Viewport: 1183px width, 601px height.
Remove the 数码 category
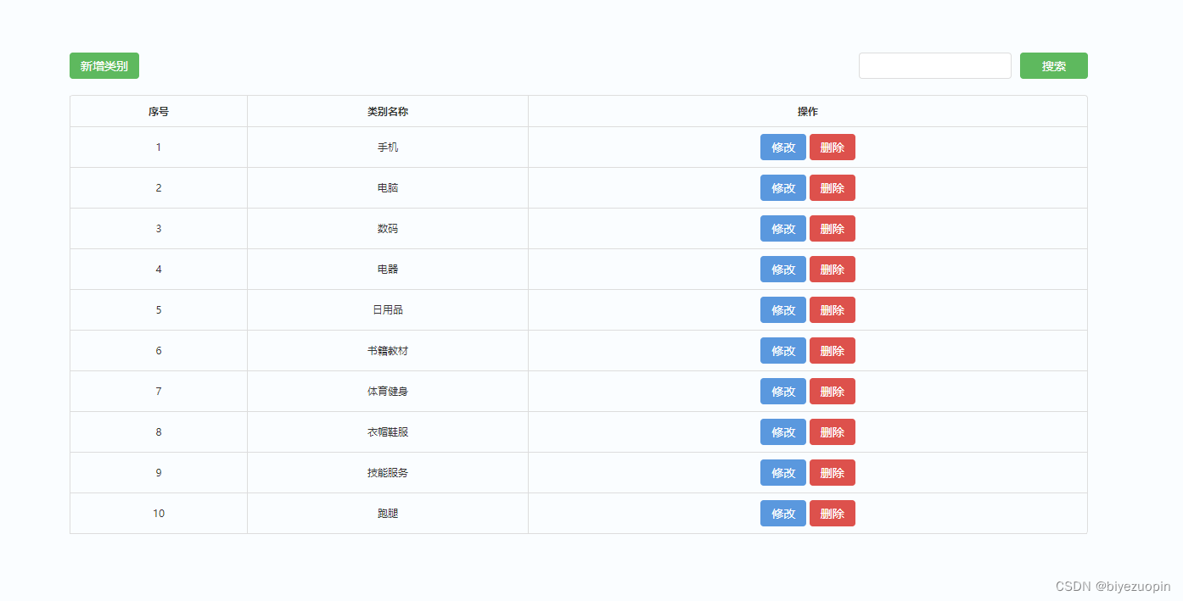[x=833, y=229]
